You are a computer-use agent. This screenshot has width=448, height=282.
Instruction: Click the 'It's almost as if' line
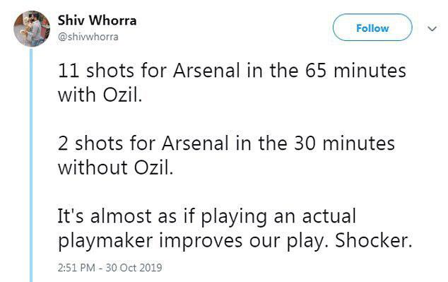[207, 216]
